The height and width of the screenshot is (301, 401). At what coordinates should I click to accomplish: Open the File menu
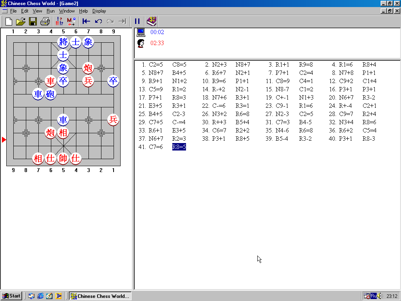point(13,11)
